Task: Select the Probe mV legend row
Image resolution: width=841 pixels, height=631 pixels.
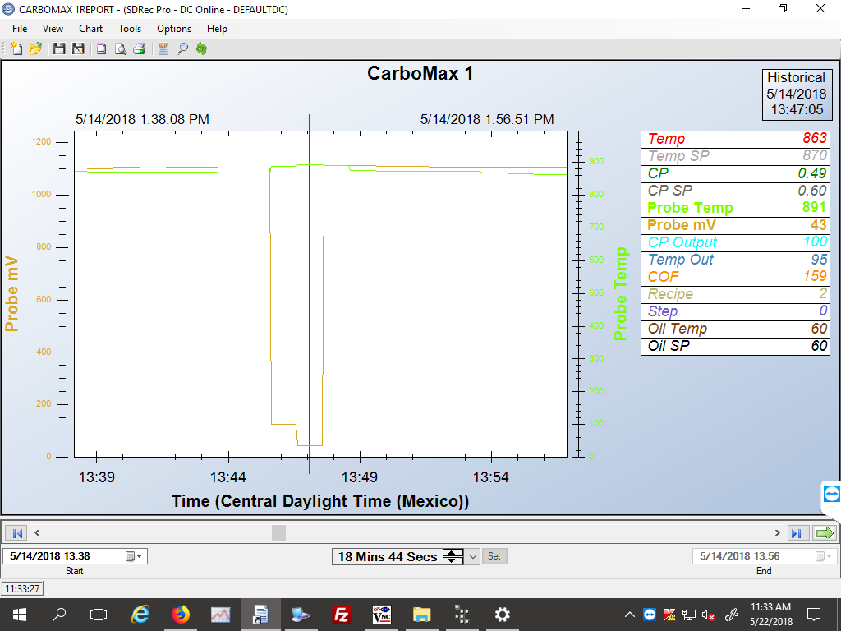Action: click(x=735, y=225)
